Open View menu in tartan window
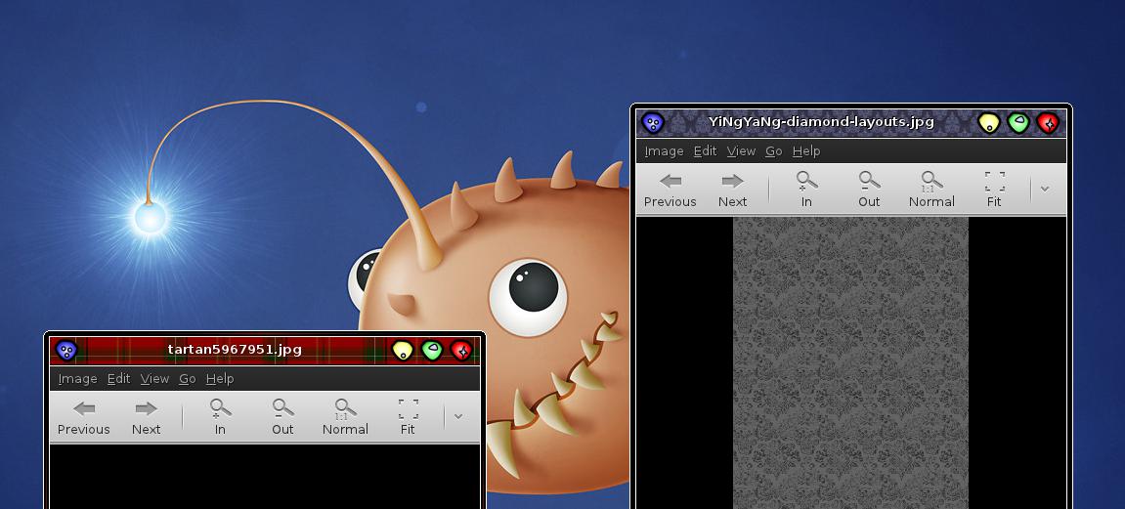The image size is (1125, 509). point(155,378)
